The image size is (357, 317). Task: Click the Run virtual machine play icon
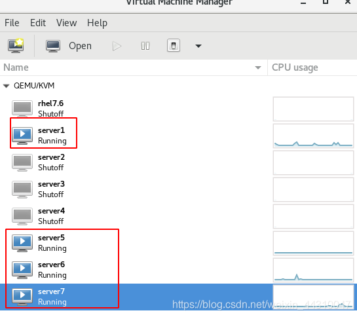pos(117,47)
